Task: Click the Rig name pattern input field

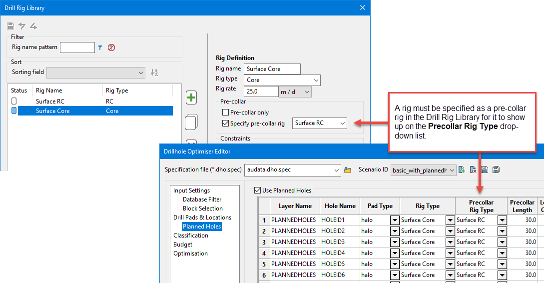Action: point(77,47)
